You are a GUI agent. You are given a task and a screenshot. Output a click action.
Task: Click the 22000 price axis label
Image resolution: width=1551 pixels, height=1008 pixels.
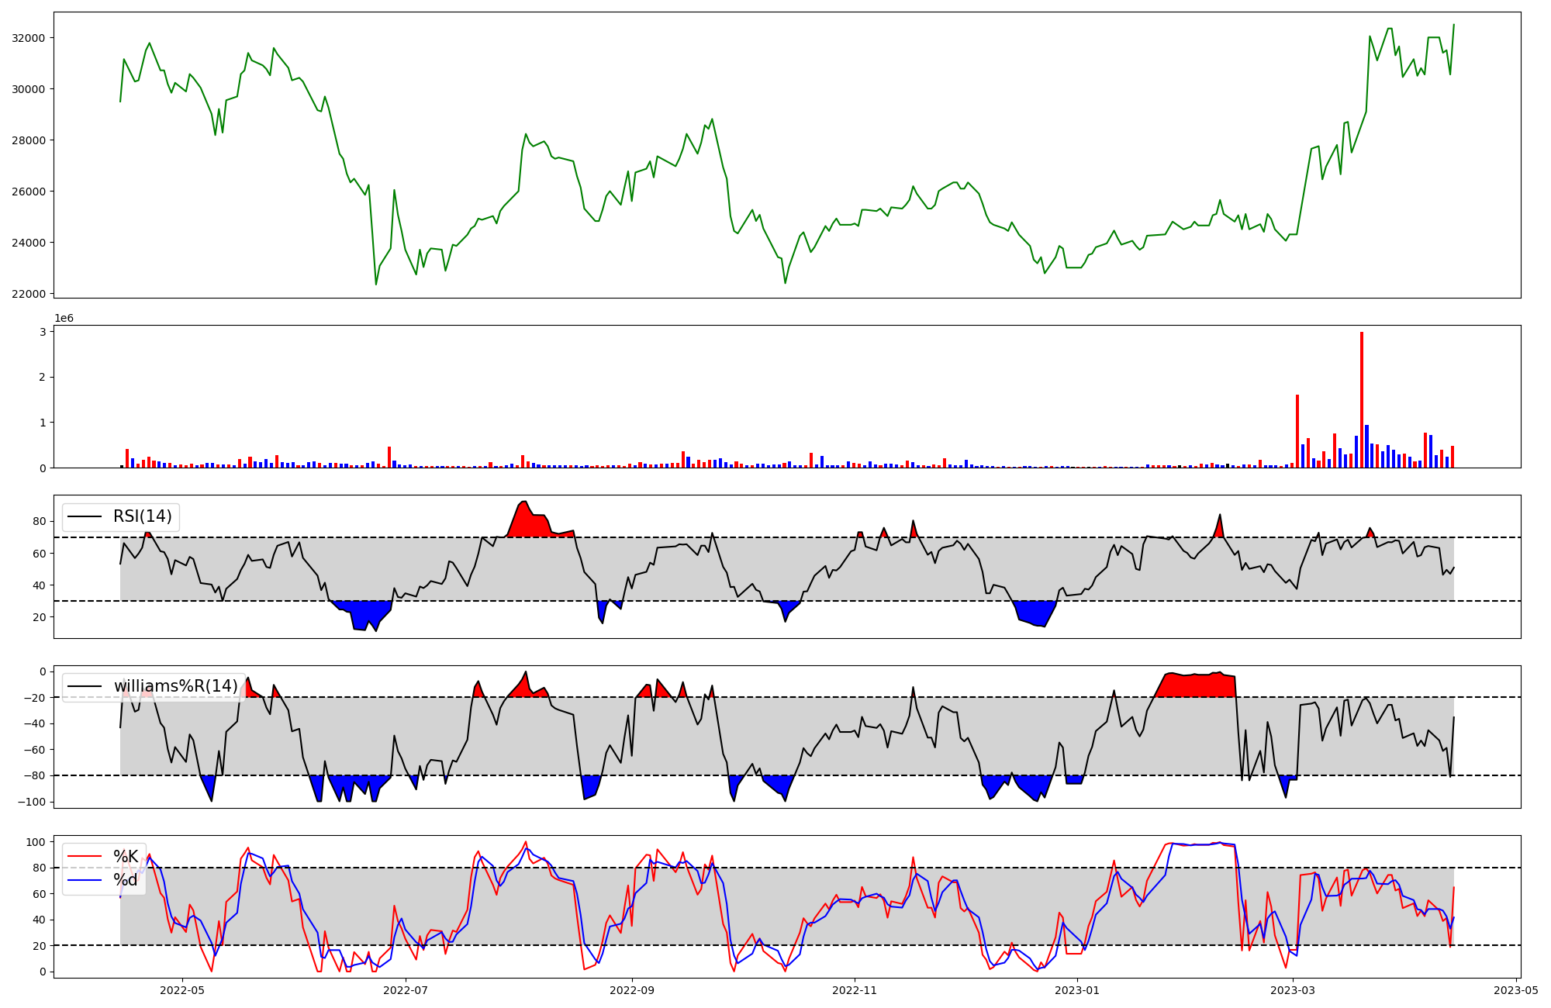(x=28, y=294)
